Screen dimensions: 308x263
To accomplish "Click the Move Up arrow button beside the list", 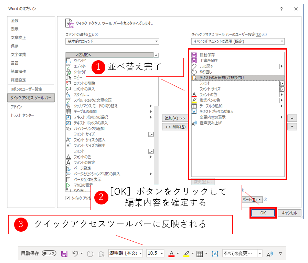I will pos(292,118).
